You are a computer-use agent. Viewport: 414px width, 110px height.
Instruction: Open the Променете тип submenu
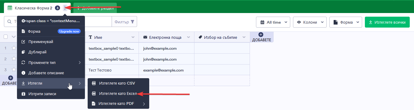pos(51,62)
